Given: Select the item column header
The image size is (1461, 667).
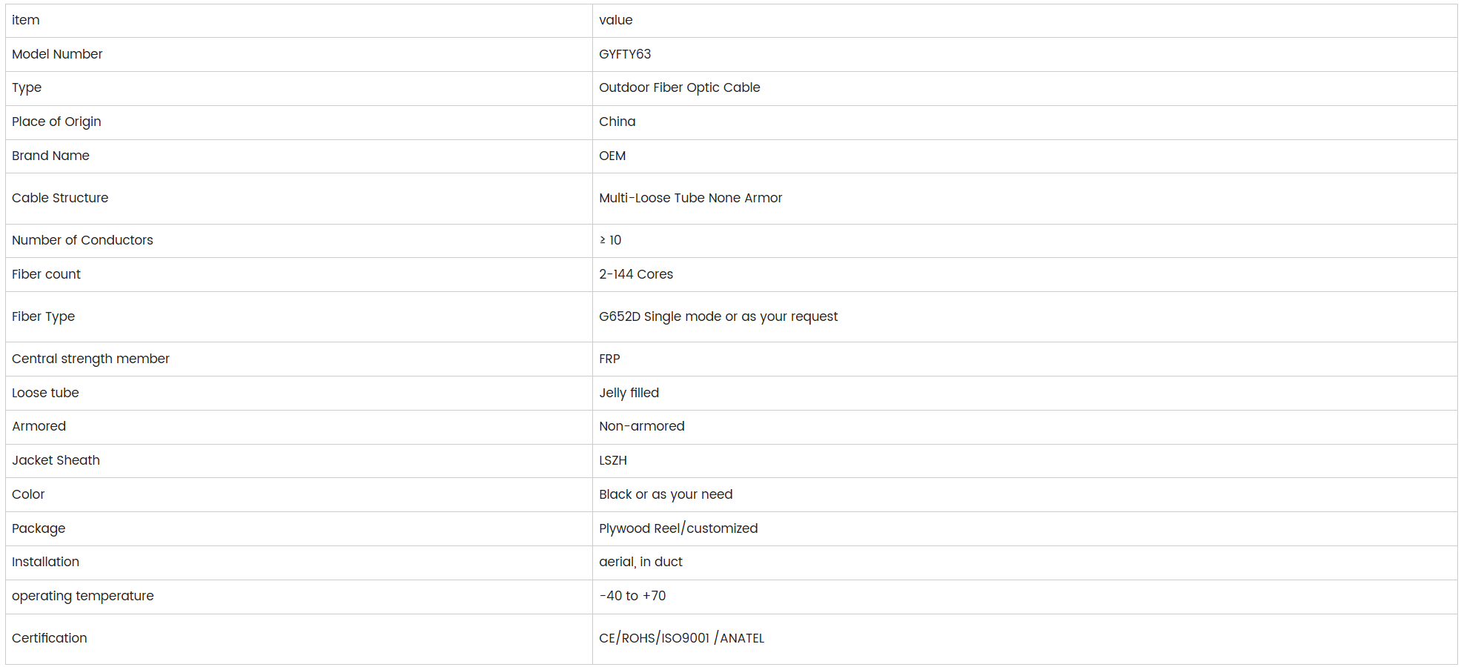Looking at the screenshot, I should [x=26, y=20].
